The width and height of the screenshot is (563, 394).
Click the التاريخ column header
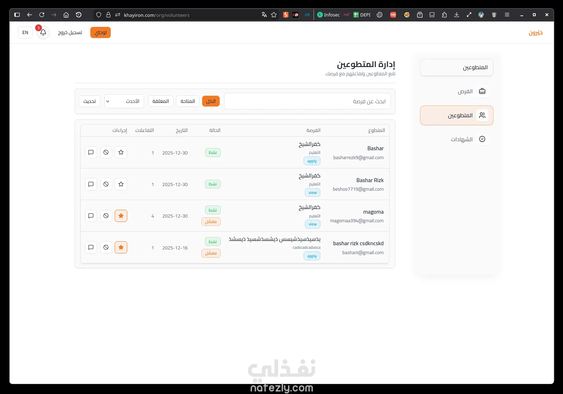pyautogui.click(x=182, y=130)
